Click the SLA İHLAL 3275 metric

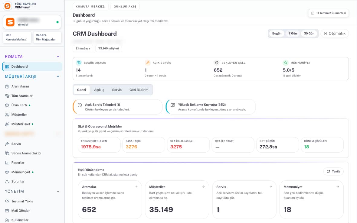188,144
